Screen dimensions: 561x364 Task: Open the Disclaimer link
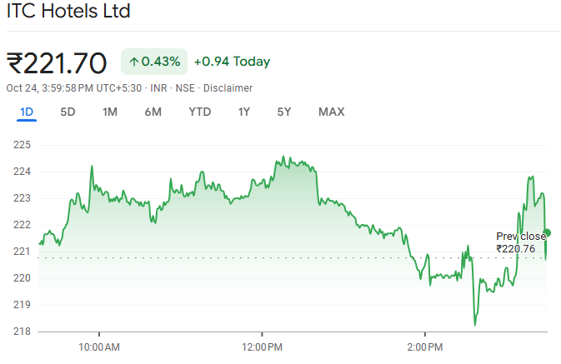click(x=228, y=88)
